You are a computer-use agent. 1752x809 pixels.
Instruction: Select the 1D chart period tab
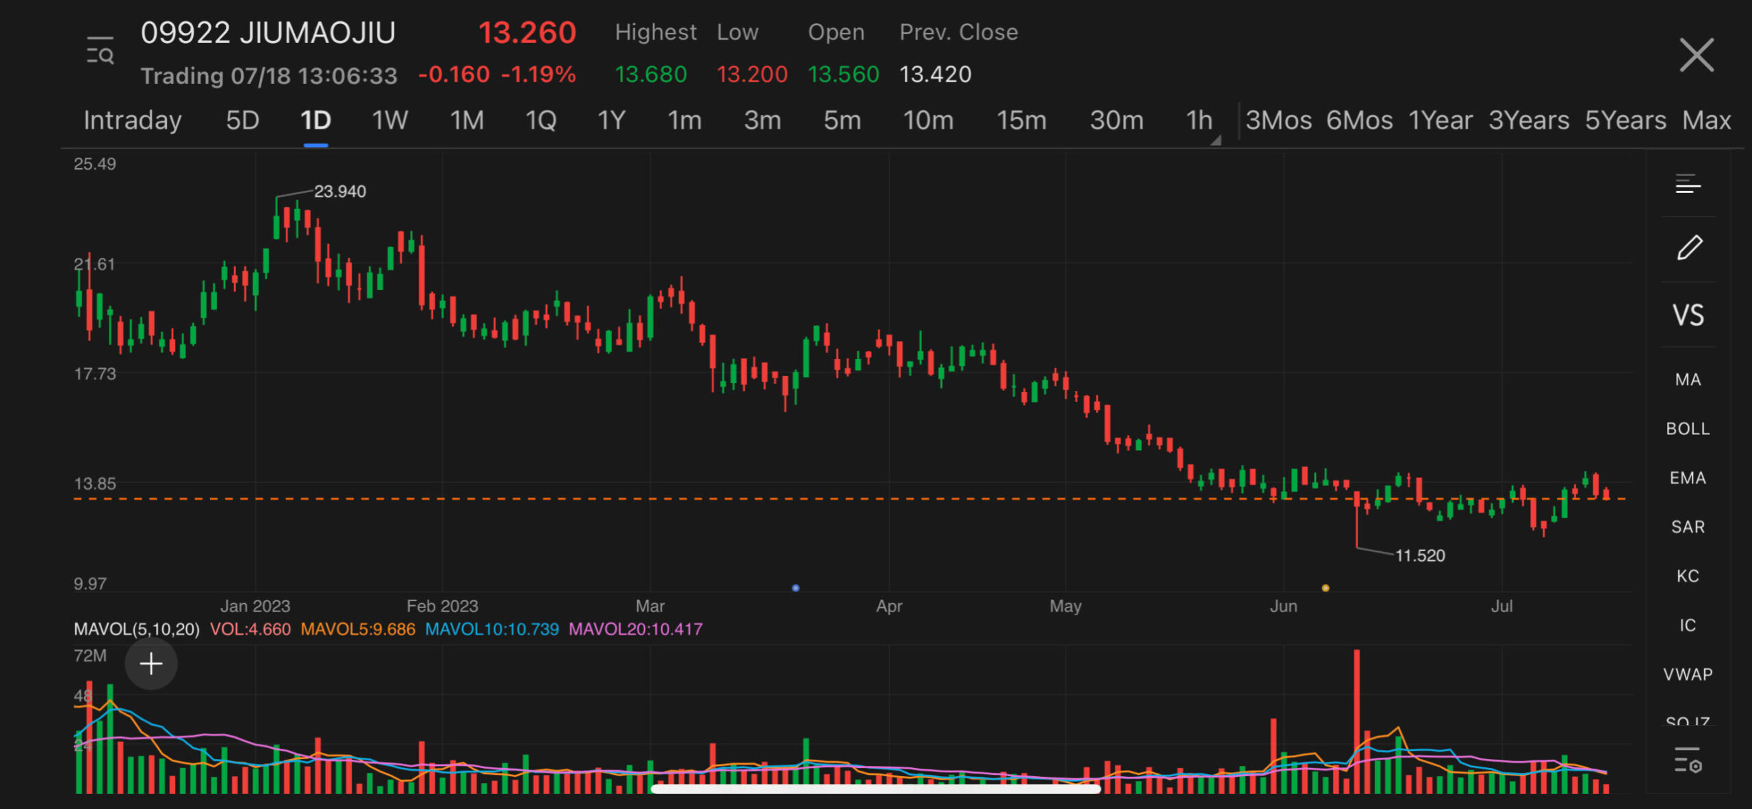[315, 120]
